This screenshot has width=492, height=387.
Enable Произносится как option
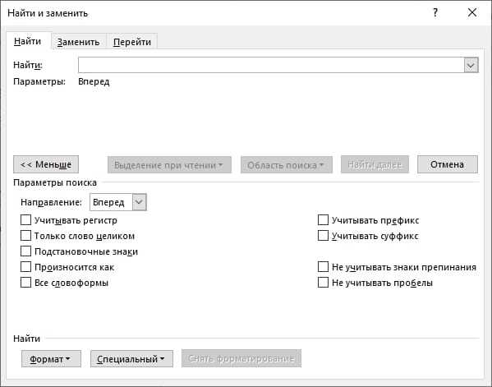(x=25, y=267)
